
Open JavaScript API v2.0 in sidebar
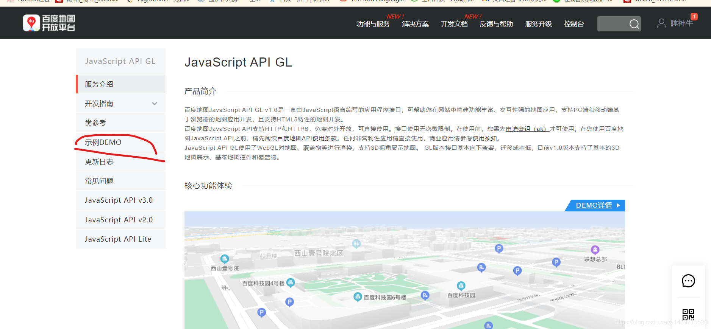[x=120, y=220]
